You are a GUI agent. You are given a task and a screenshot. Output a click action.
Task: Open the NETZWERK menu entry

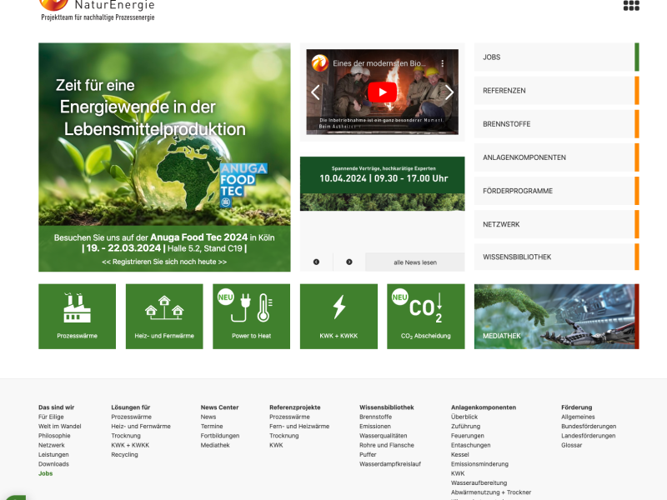(556, 224)
